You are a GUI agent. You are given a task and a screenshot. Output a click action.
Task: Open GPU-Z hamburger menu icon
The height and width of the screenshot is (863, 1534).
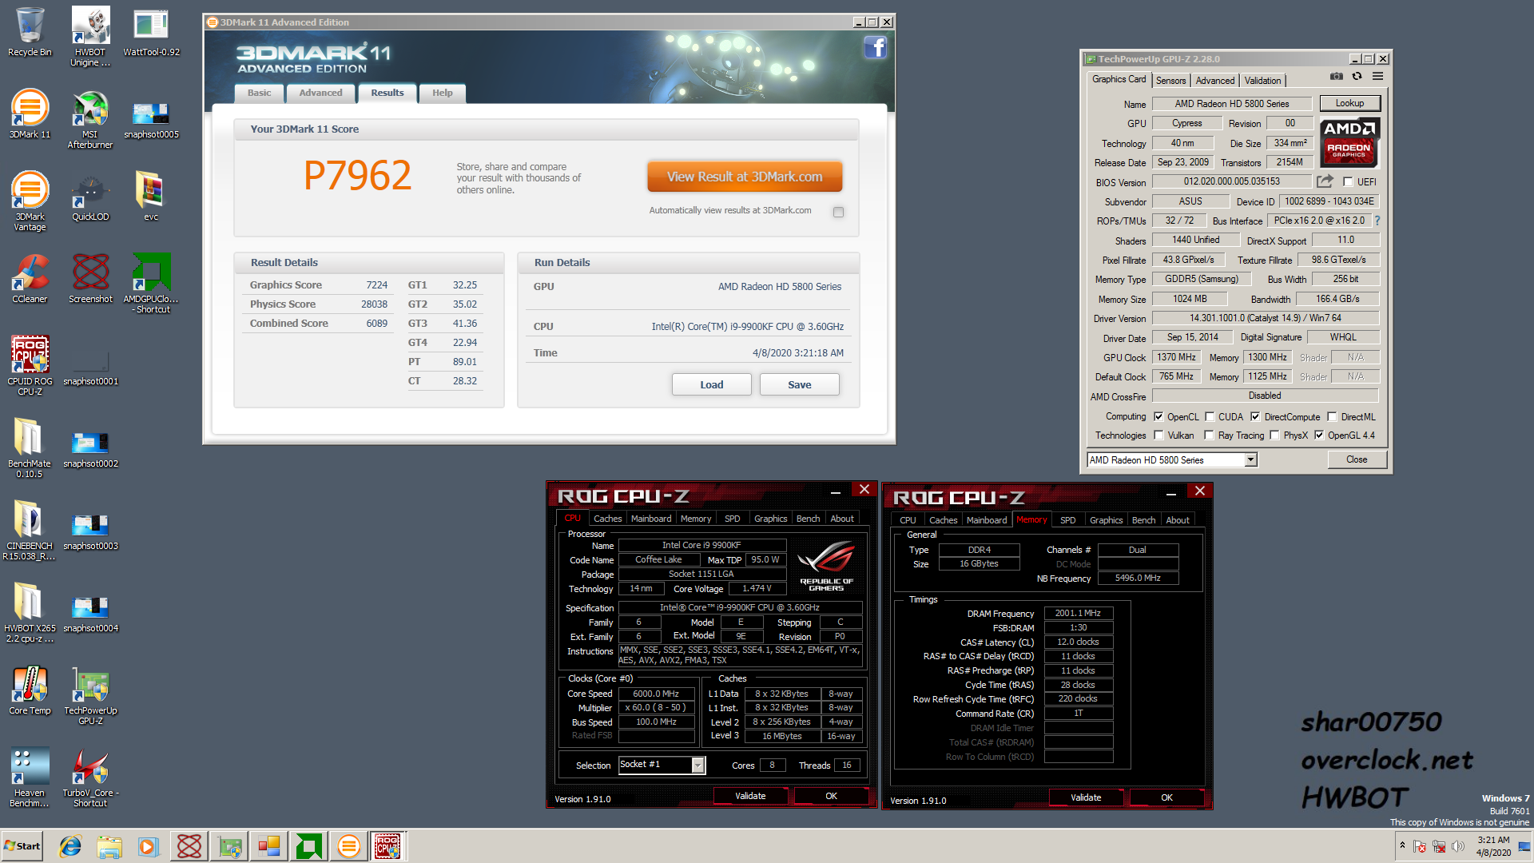click(x=1378, y=77)
